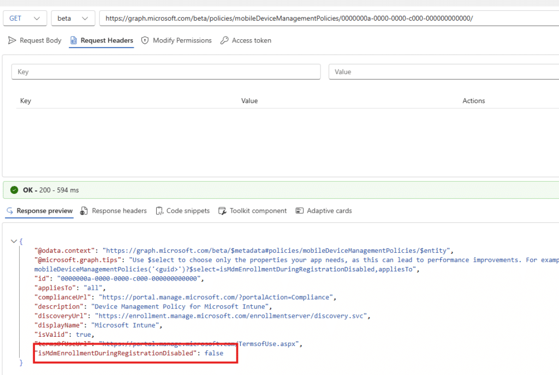Screen dimensions: 559x375
Task: Click the green OK status checkmark icon
Action: click(14, 190)
